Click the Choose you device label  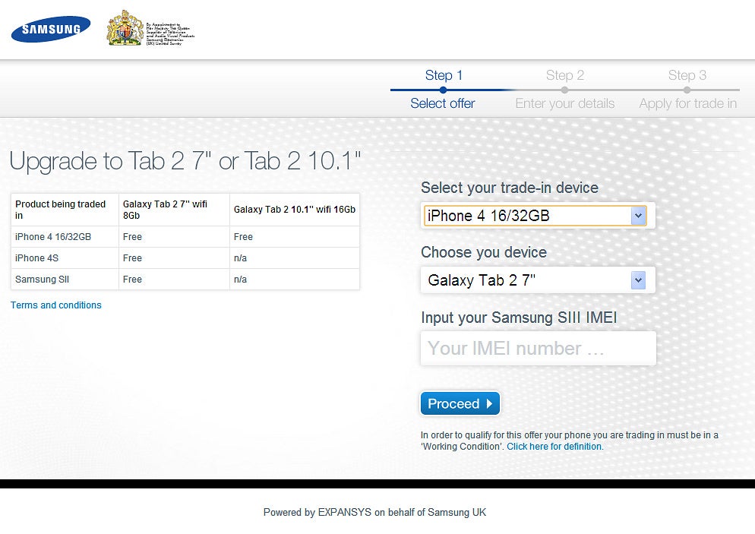click(x=483, y=252)
